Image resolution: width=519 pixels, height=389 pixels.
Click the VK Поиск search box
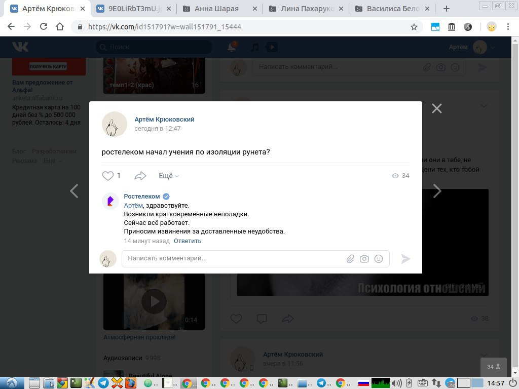pos(154,47)
